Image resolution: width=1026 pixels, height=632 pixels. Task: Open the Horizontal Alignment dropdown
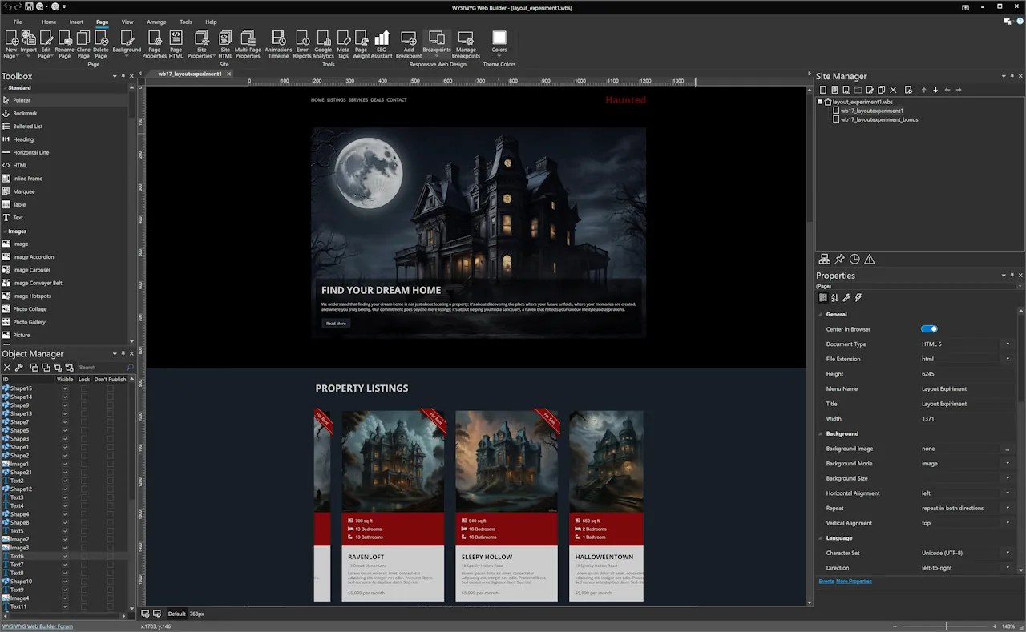click(x=1007, y=493)
